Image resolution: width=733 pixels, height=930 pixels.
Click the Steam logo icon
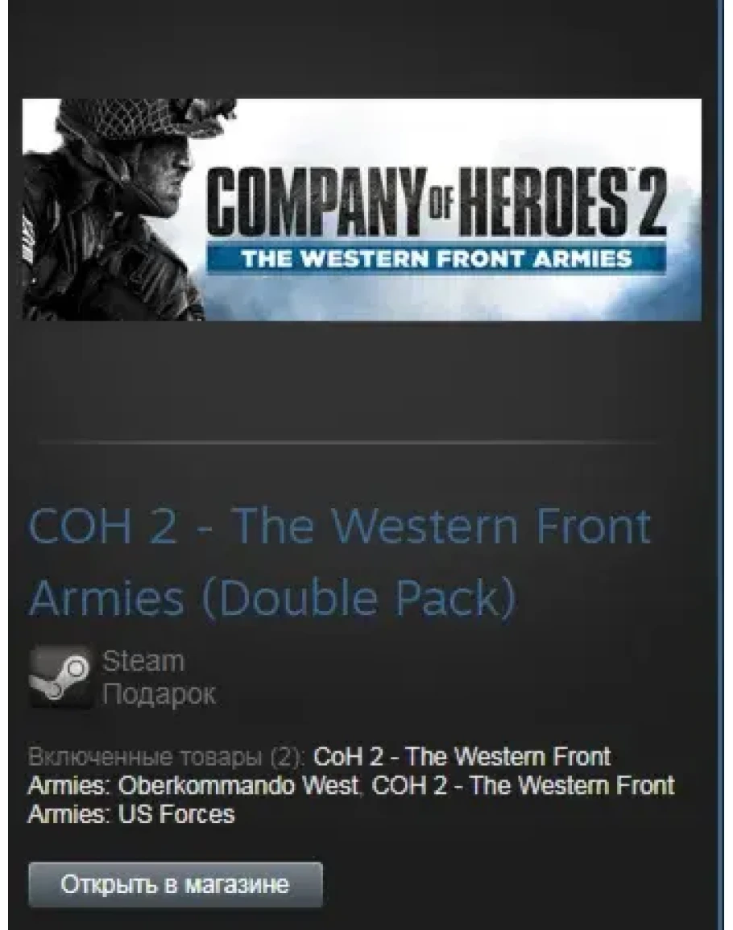coord(61,676)
